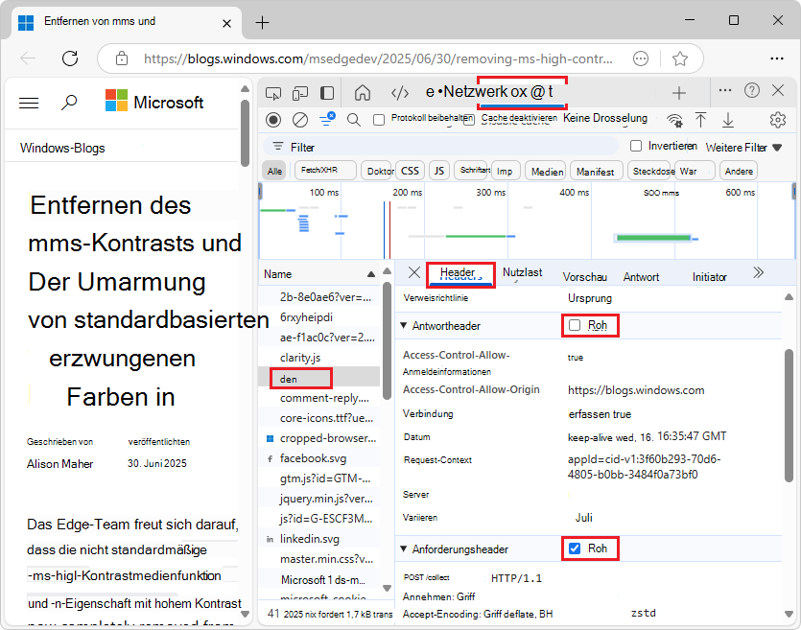The width and height of the screenshot is (801, 630).
Task: Open the DevTools Elements tool icon
Action: point(400,93)
